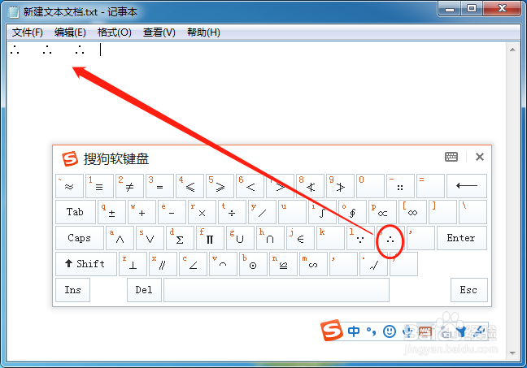Click the similar ∽ key labeled m

click(313, 264)
